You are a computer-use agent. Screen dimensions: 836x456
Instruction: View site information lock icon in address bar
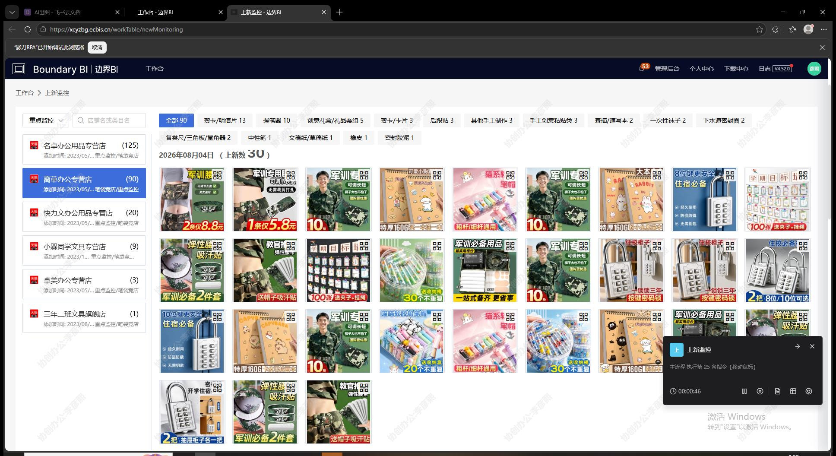tap(43, 29)
